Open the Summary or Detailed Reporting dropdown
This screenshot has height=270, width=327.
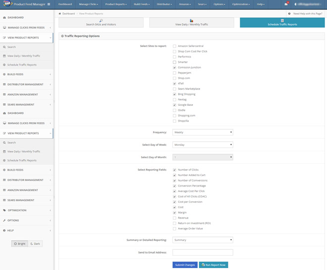[x=203, y=240]
